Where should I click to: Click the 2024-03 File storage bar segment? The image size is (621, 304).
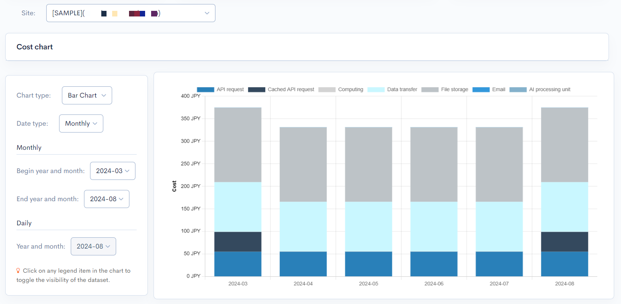(238, 145)
